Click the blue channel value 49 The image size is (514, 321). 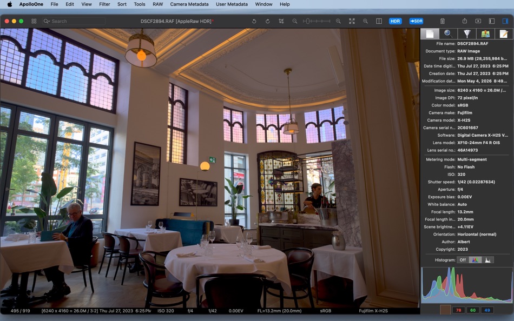(487, 310)
